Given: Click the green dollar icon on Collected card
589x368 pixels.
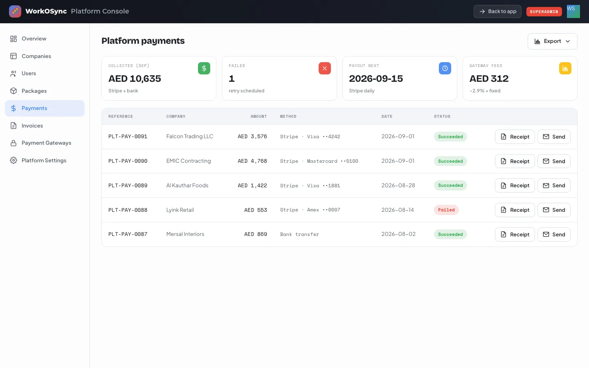Looking at the screenshot, I should coord(204,68).
